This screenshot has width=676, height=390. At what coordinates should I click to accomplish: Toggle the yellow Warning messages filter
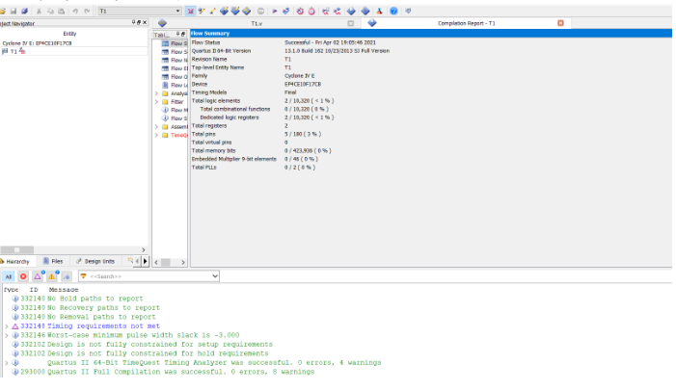click(x=52, y=276)
